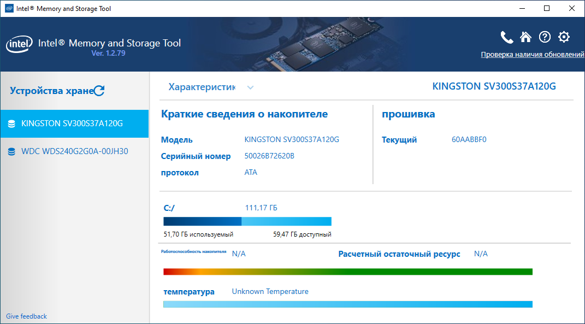Click the serial number 50026B72620B value
This screenshot has width=585, height=324.
tap(269, 156)
